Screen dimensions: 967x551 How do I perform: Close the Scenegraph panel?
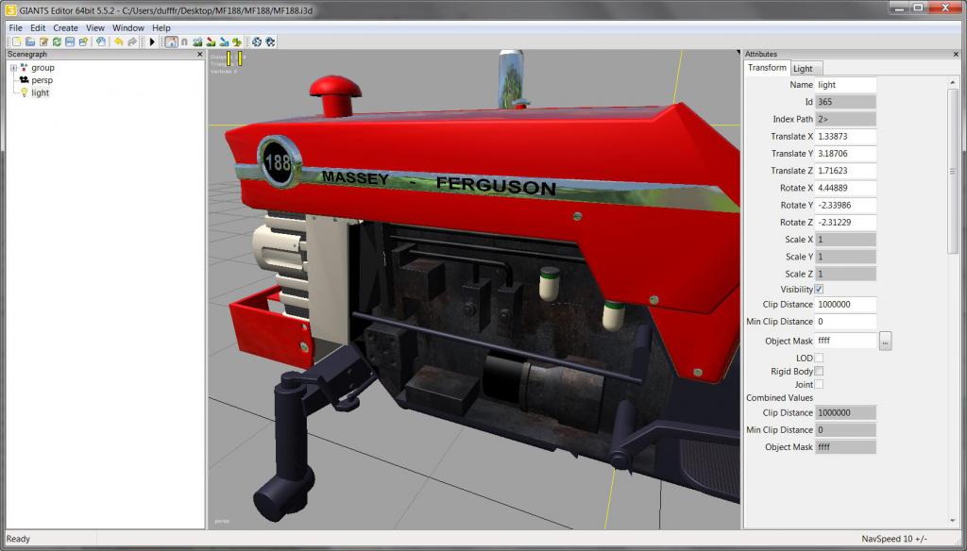pos(199,54)
